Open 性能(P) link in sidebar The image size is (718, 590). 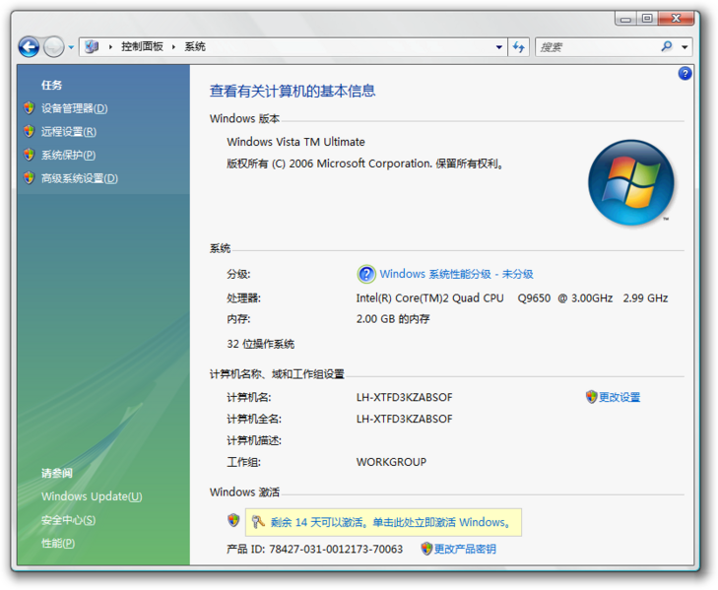(58, 544)
